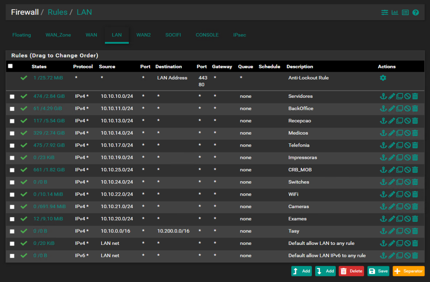Open the rule separators/filter settings icon
The image size is (430, 282).
(x=384, y=12)
